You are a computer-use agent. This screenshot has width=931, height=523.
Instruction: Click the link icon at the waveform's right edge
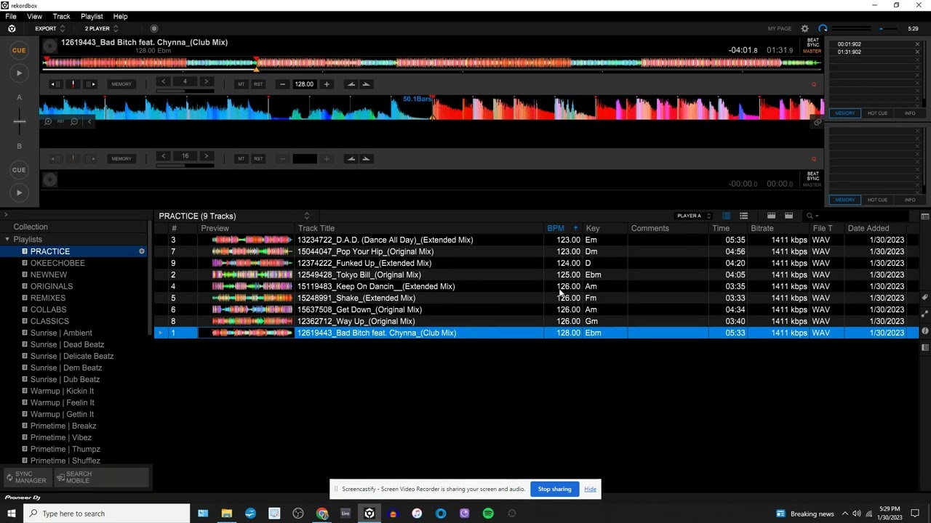coord(817,122)
